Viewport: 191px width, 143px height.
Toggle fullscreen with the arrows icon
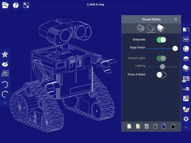26,5
